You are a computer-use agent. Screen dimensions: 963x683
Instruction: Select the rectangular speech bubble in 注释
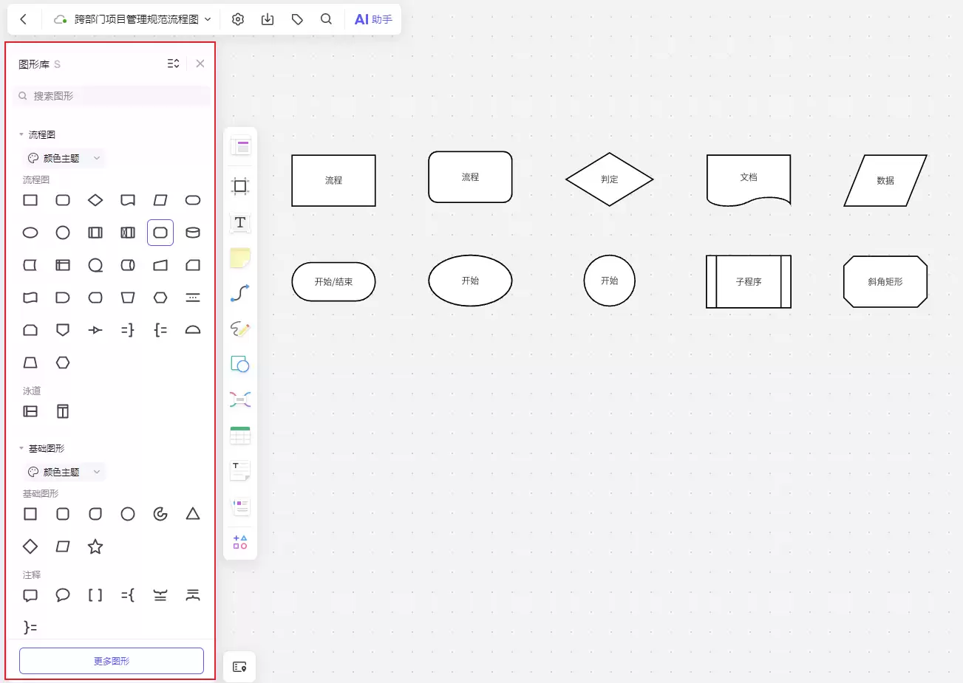[x=30, y=595]
